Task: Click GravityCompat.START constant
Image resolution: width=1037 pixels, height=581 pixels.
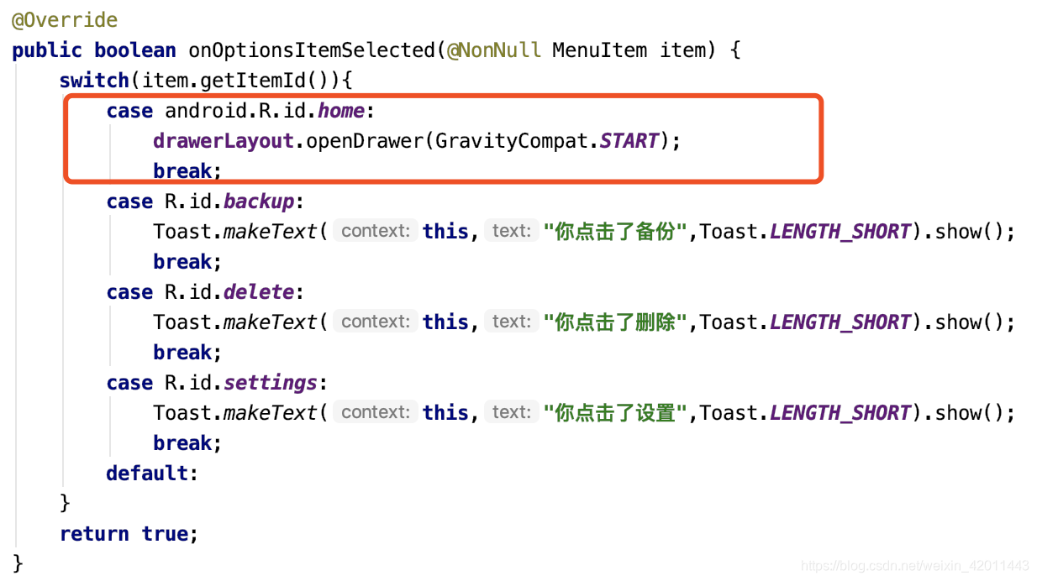Action: click(547, 141)
